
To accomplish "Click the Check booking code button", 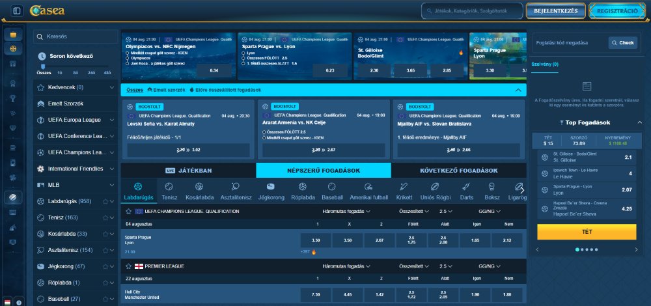I will tap(623, 43).
